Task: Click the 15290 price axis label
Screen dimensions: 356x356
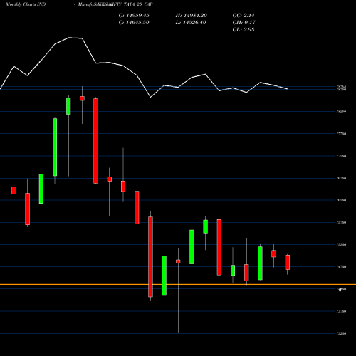Action: [x=341, y=245]
